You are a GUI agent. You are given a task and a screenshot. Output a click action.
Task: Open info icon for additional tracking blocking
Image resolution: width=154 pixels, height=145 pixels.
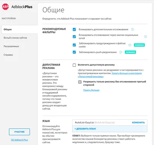point(132,30)
